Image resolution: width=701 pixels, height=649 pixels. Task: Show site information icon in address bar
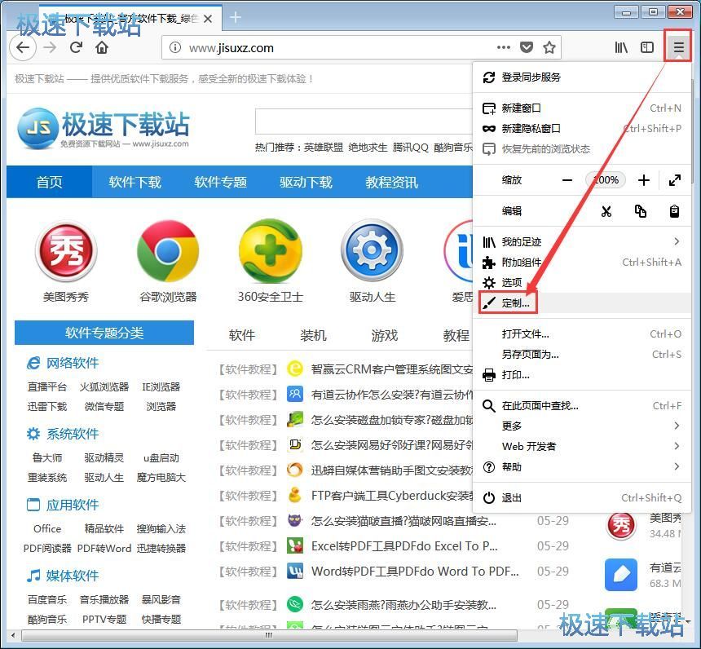click(x=175, y=47)
